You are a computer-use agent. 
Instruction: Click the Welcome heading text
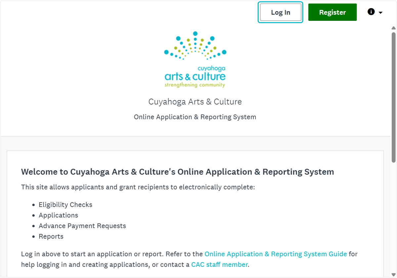tap(177, 172)
